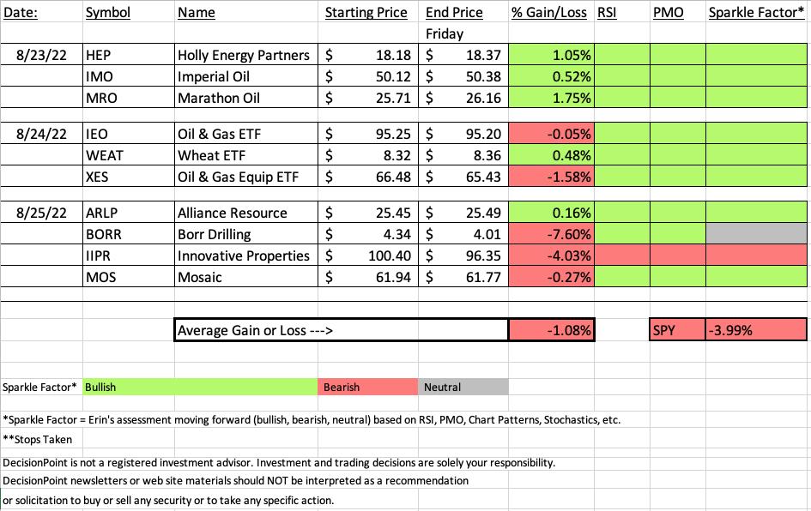Click the XES -1.58% loss cell
Viewport: 811px width, 511px height.
pyautogui.click(x=551, y=177)
